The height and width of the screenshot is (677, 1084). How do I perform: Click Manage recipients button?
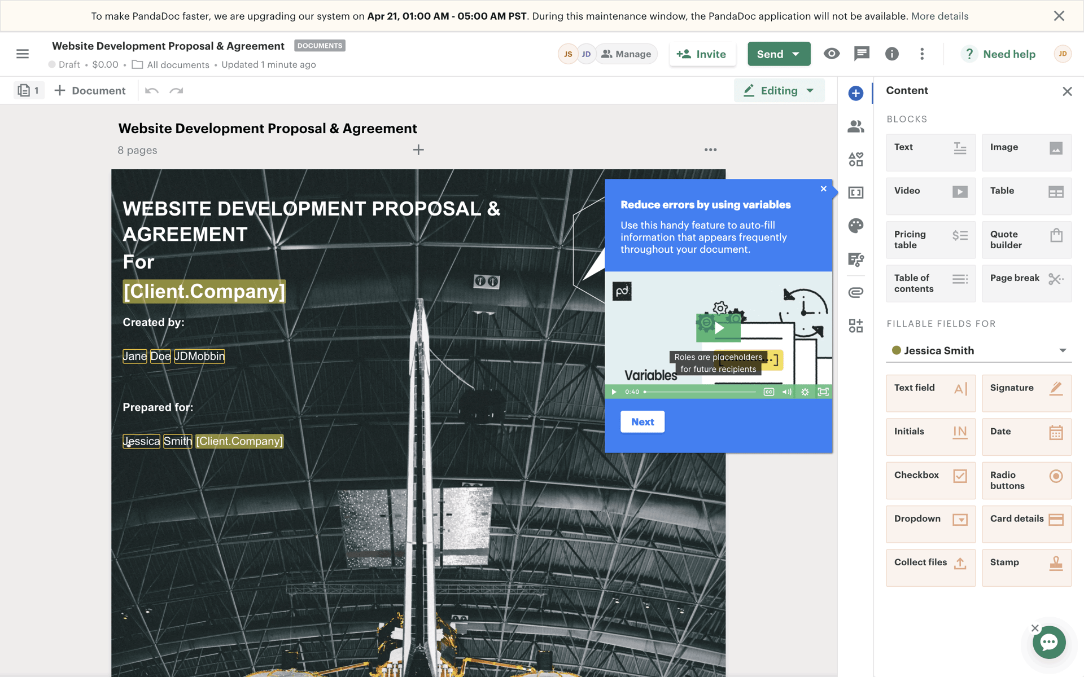click(626, 54)
